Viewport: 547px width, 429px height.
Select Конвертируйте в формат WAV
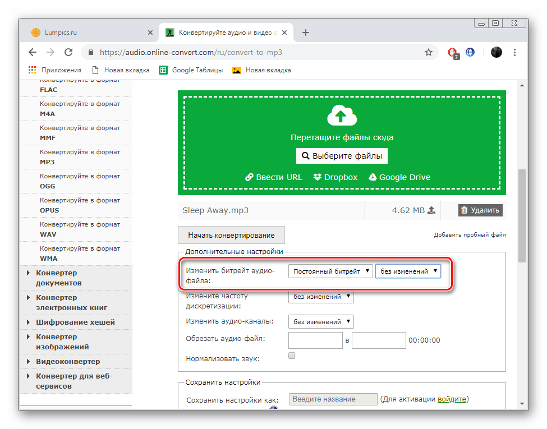pos(76,229)
